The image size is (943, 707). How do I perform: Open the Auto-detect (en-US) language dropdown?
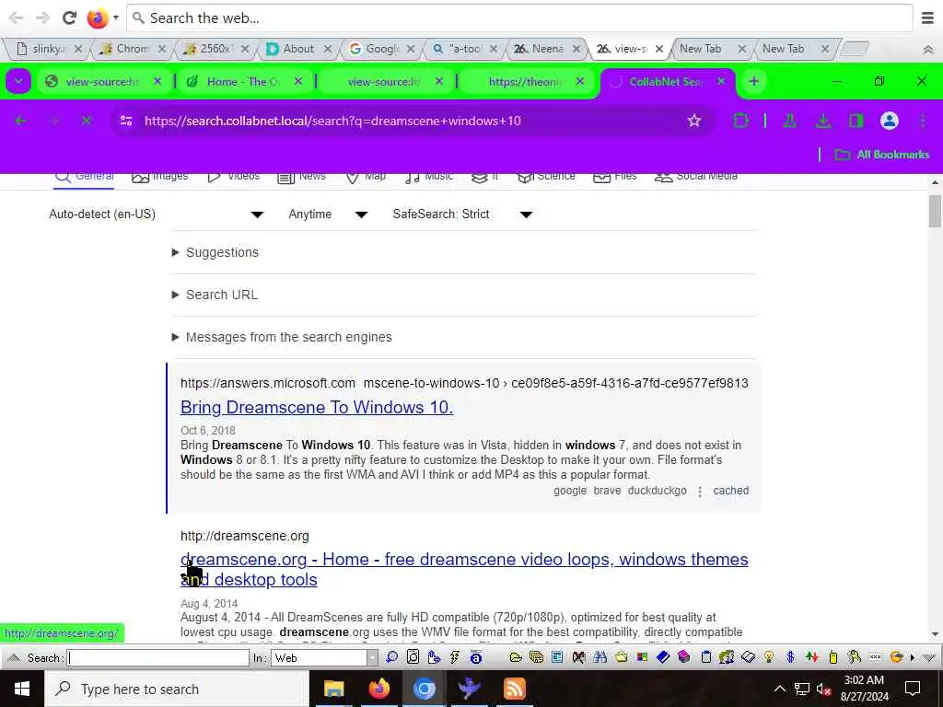pos(157,214)
